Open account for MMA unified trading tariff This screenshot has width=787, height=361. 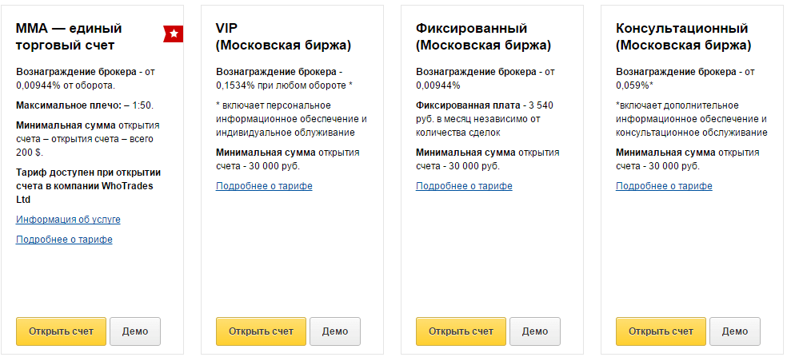coord(62,331)
